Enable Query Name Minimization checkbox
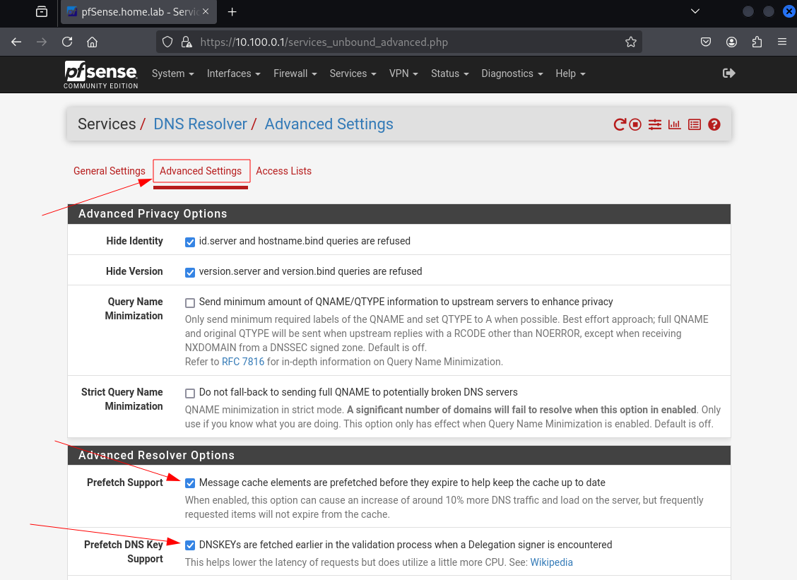Viewport: 797px width, 580px height. (190, 303)
